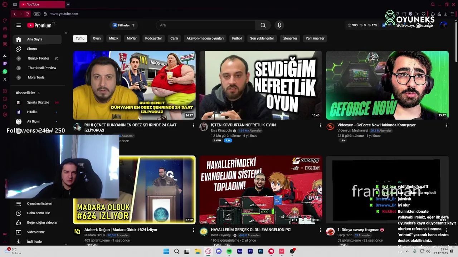The image size is (458, 257).
Task: Open Daha sonra izle list
Action: coord(37,213)
